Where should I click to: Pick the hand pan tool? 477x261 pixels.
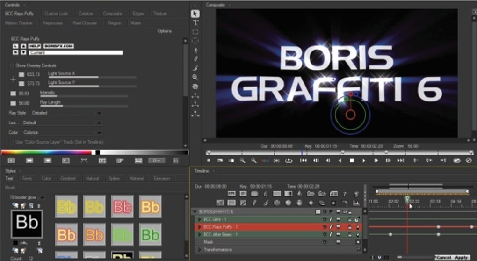pyautogui.click(x=195, y=87)
